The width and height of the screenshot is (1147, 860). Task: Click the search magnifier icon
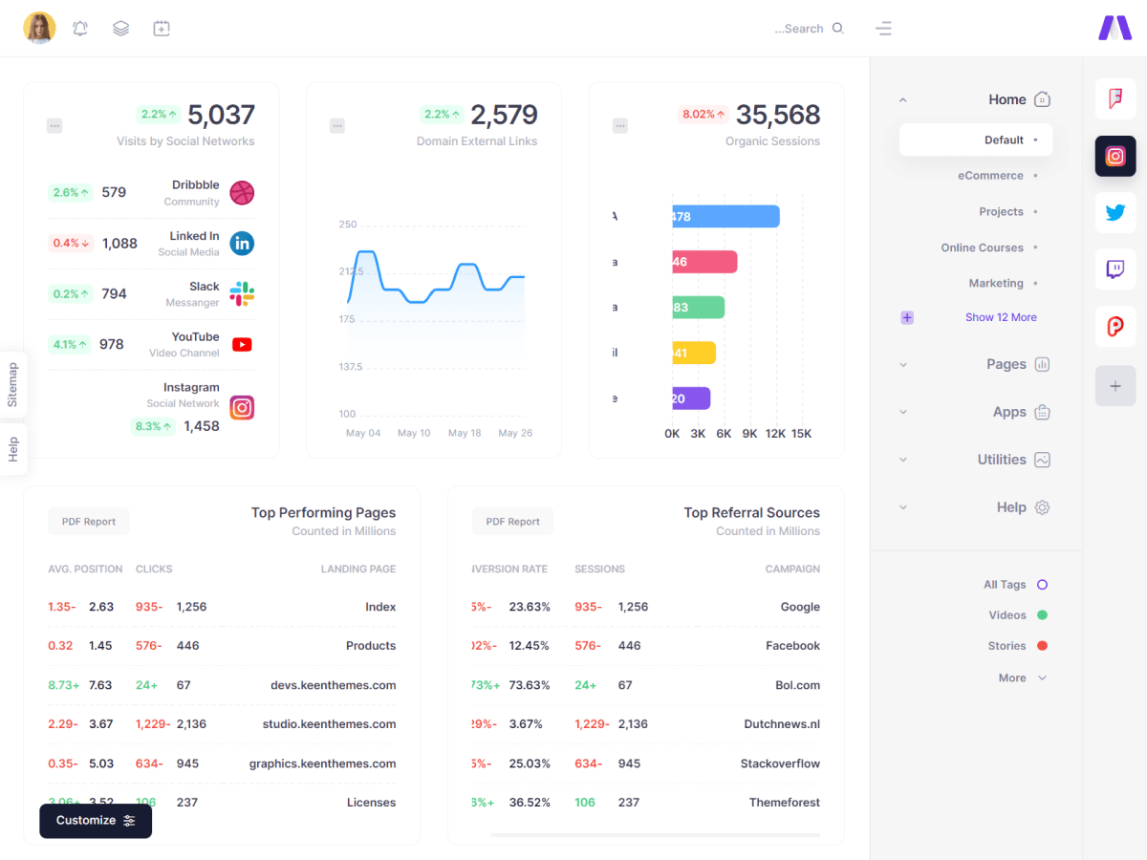pyautogui.click(x=838, y=29)
